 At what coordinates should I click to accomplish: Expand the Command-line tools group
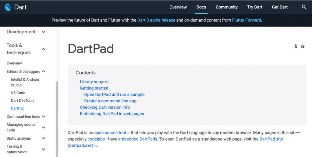[x=44, y=117]
